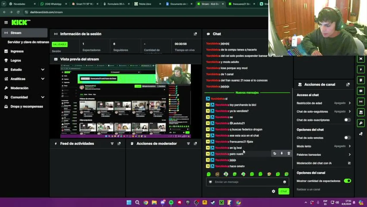Switch to the WhatsApp browser tab
Viewport: 367px width, 207px height.
[x=53, y=4]
